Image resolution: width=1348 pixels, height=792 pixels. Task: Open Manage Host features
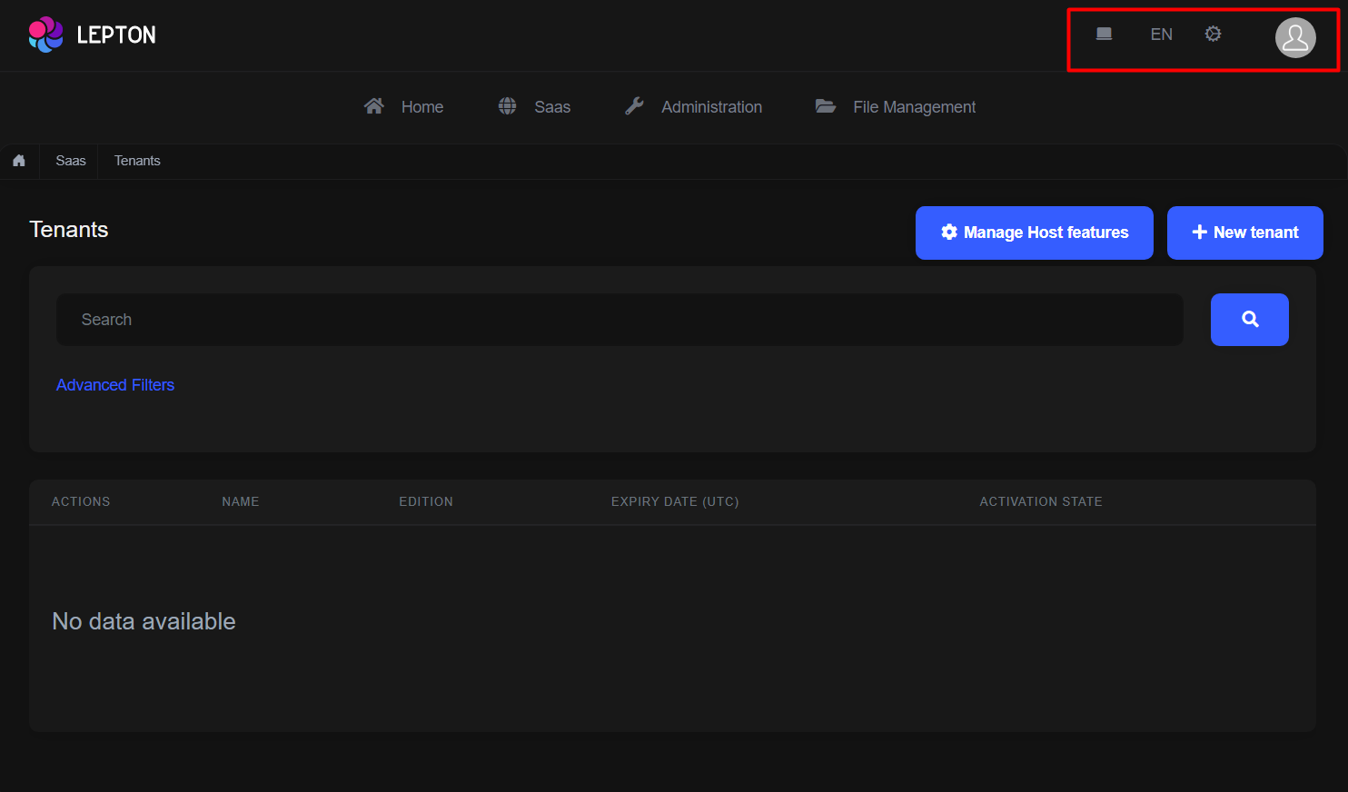(1034, 233)
